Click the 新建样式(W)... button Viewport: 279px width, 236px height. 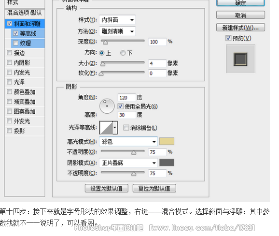[x=240, y=28]
